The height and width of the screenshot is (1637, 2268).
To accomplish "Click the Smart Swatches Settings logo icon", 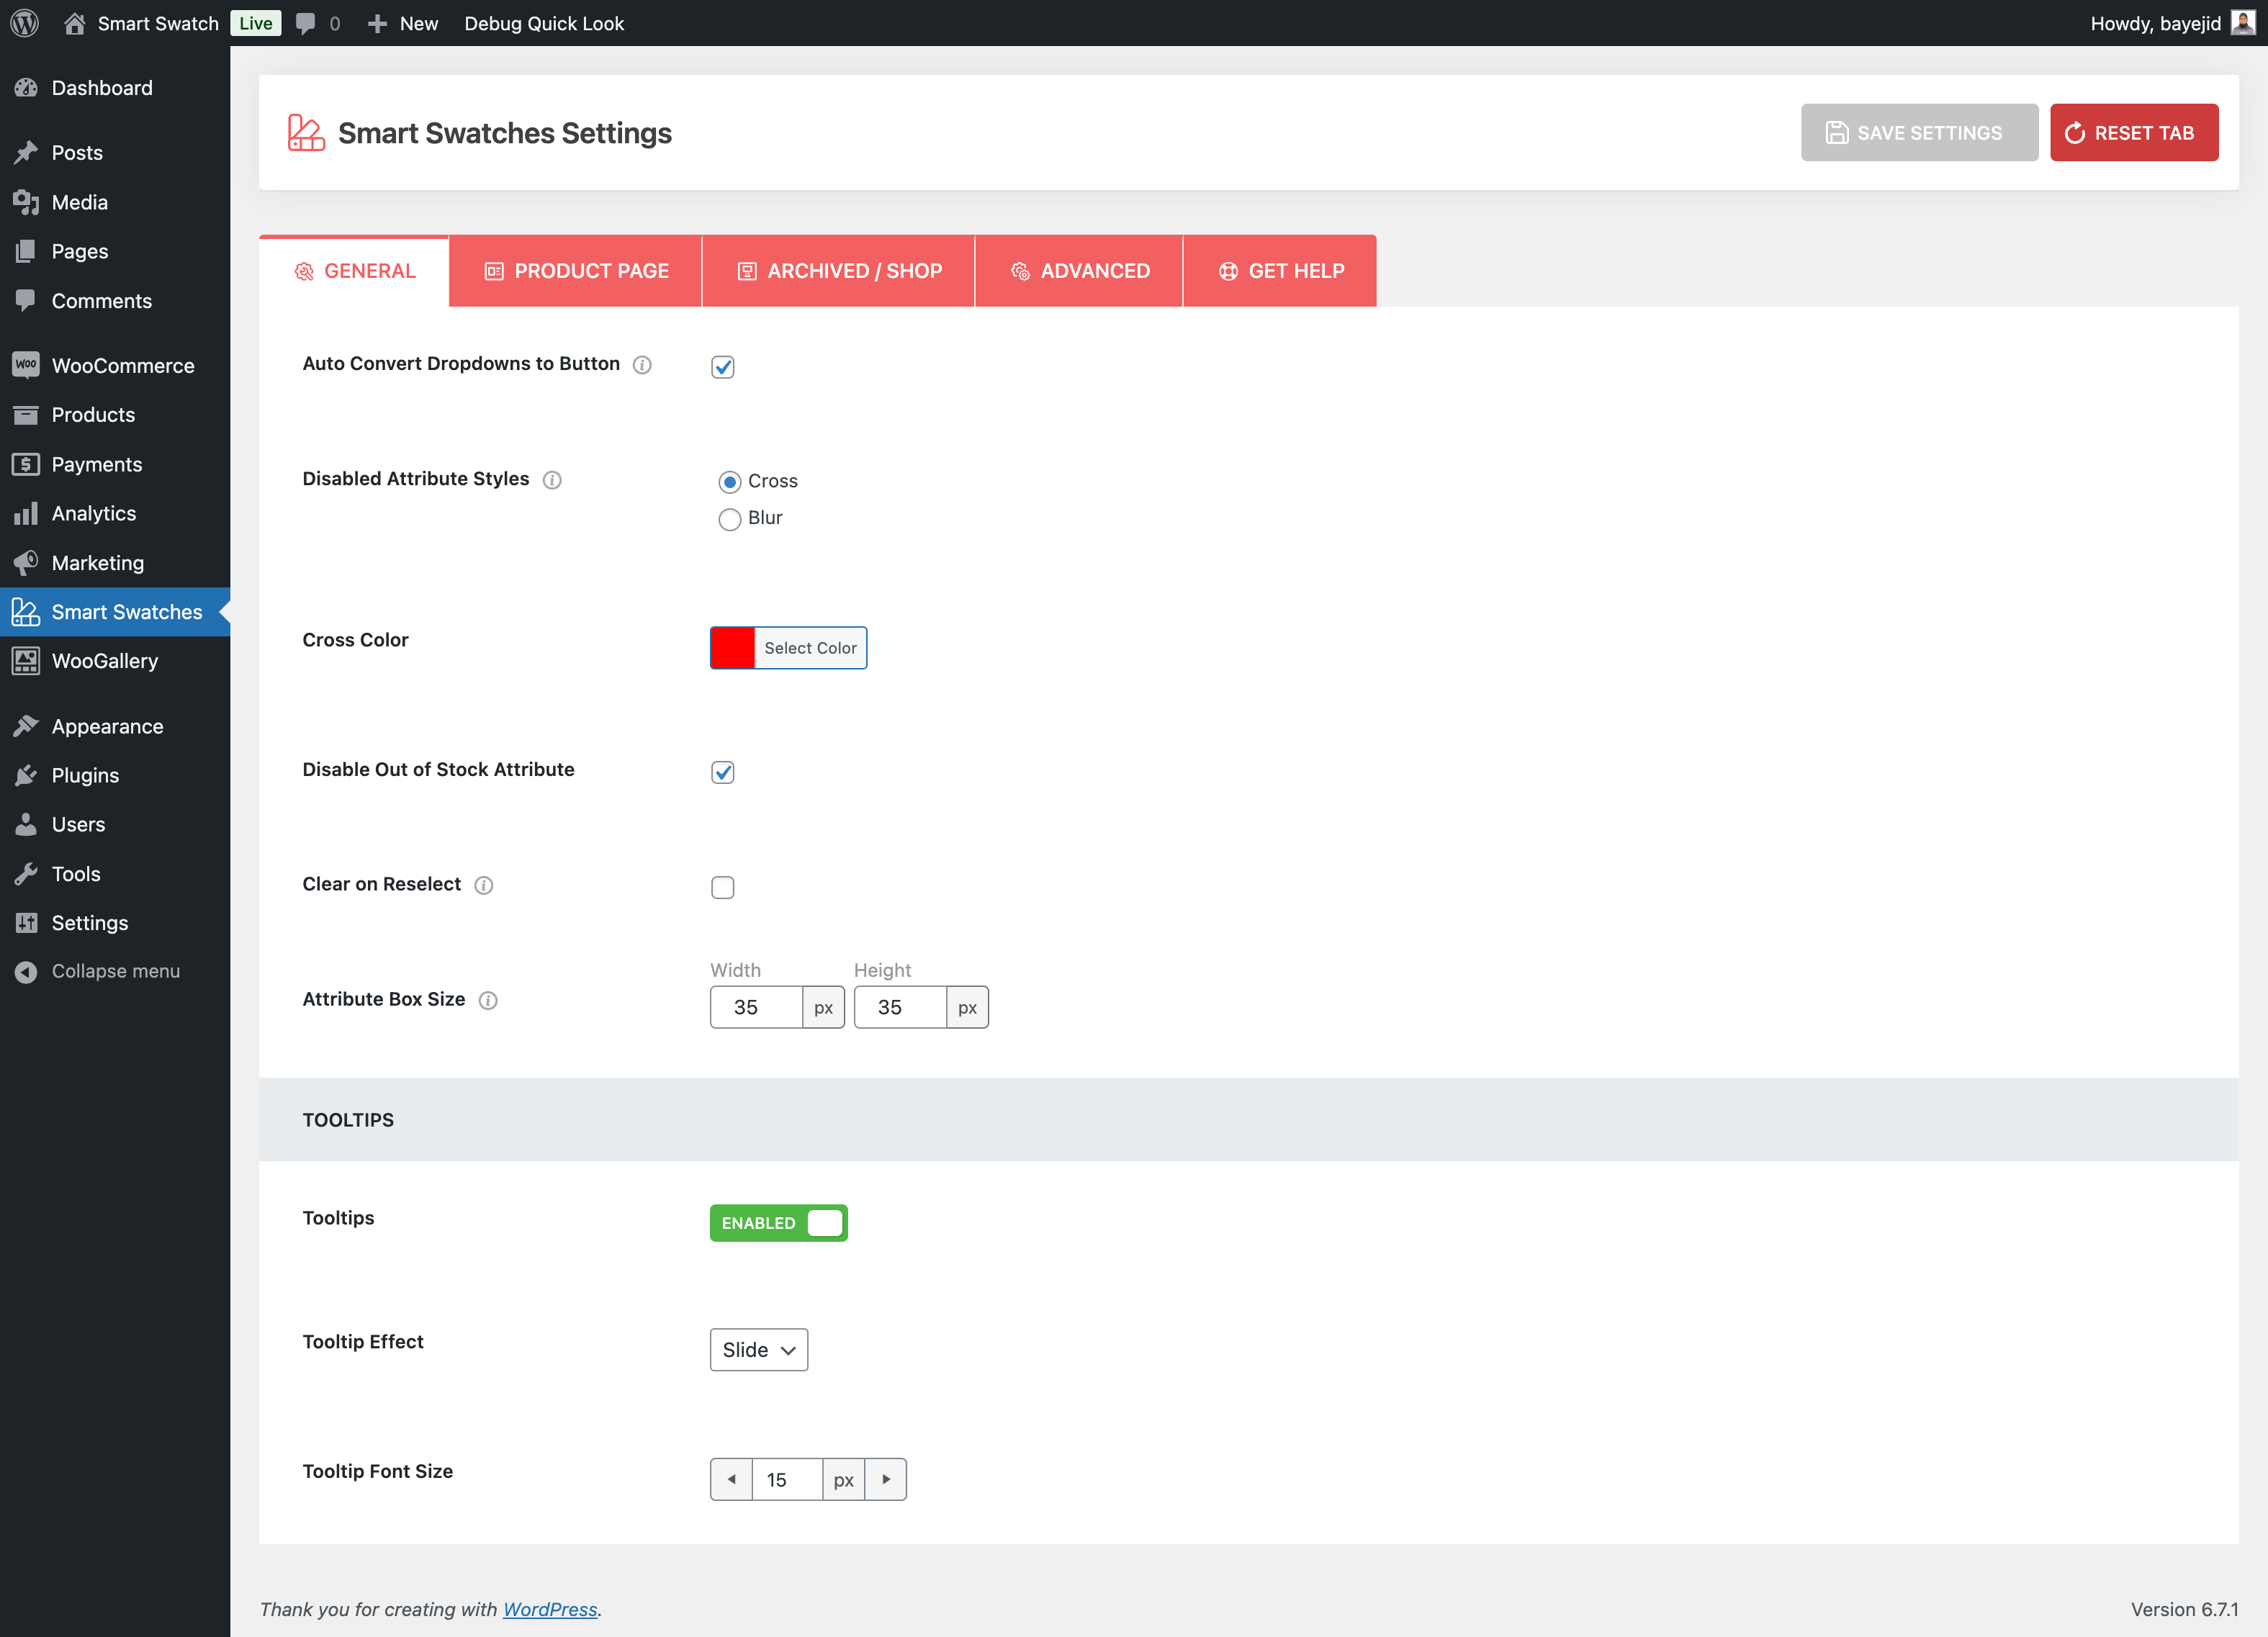I will click(306, 133).
